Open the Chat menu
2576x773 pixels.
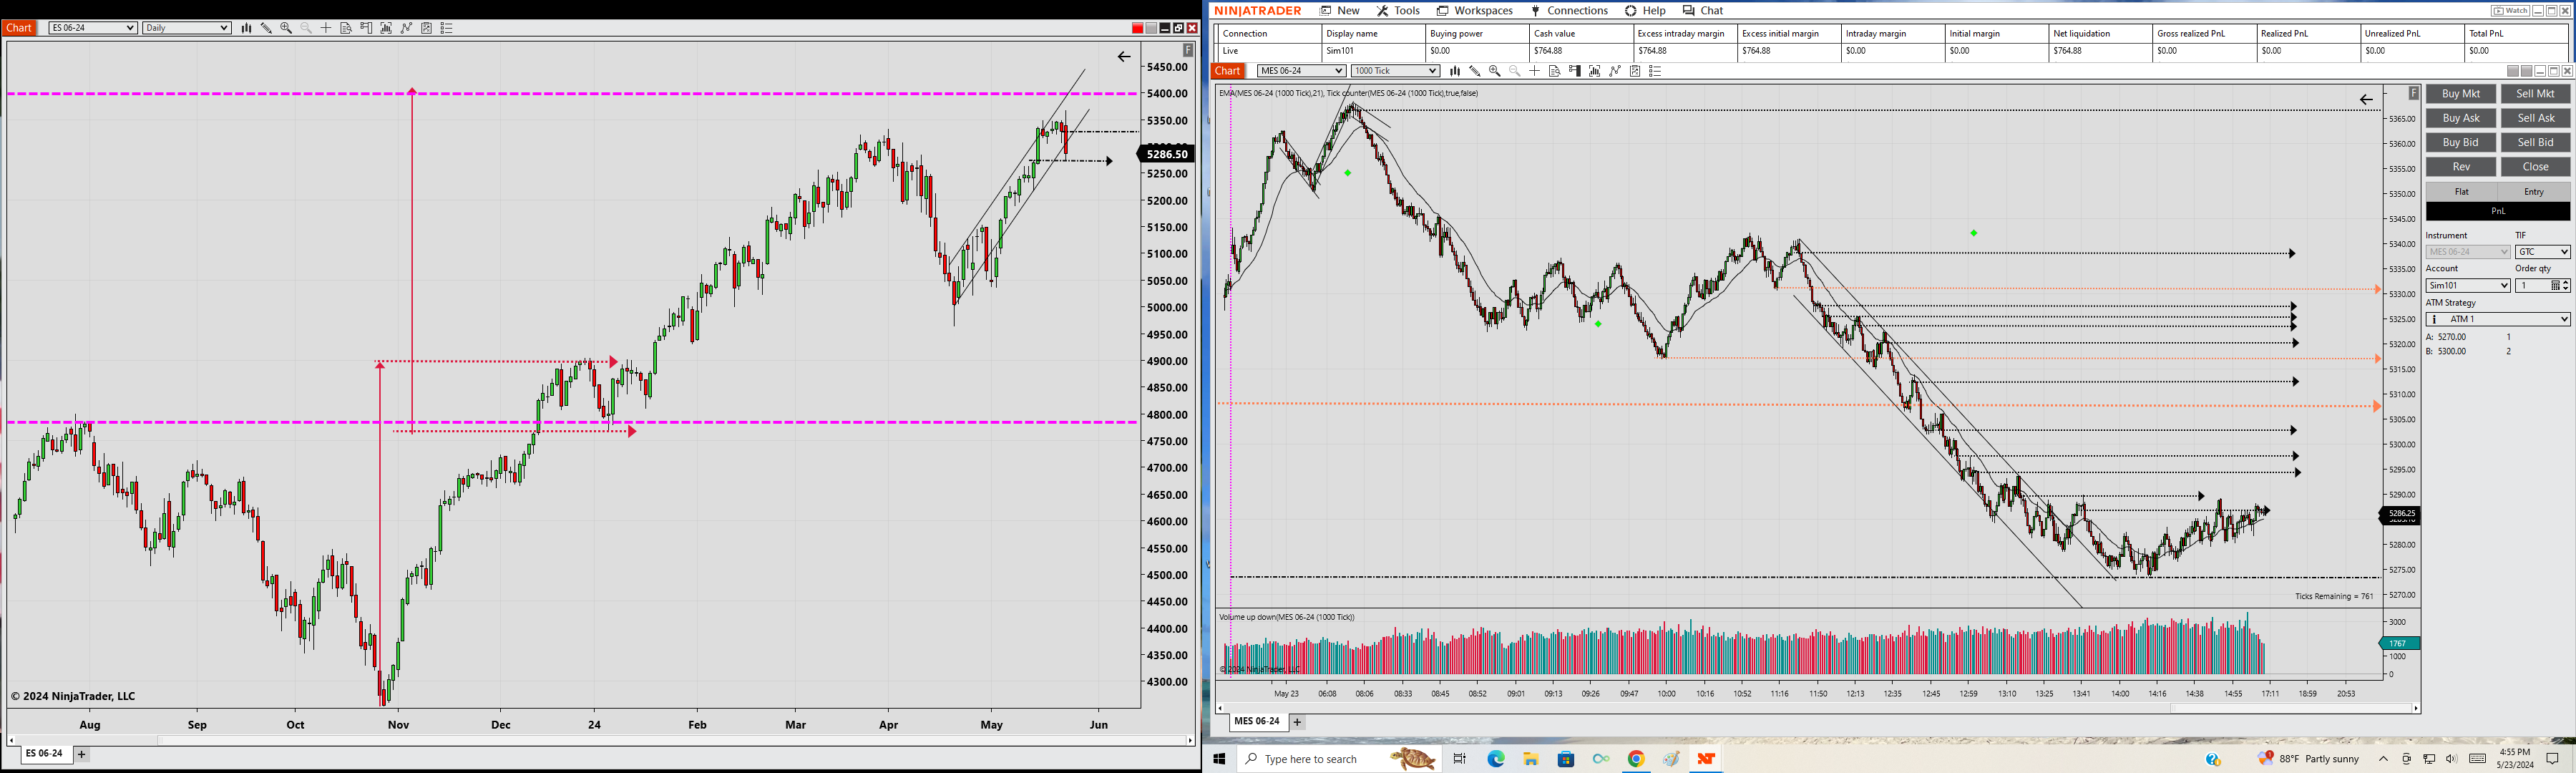coord(1703,11)
